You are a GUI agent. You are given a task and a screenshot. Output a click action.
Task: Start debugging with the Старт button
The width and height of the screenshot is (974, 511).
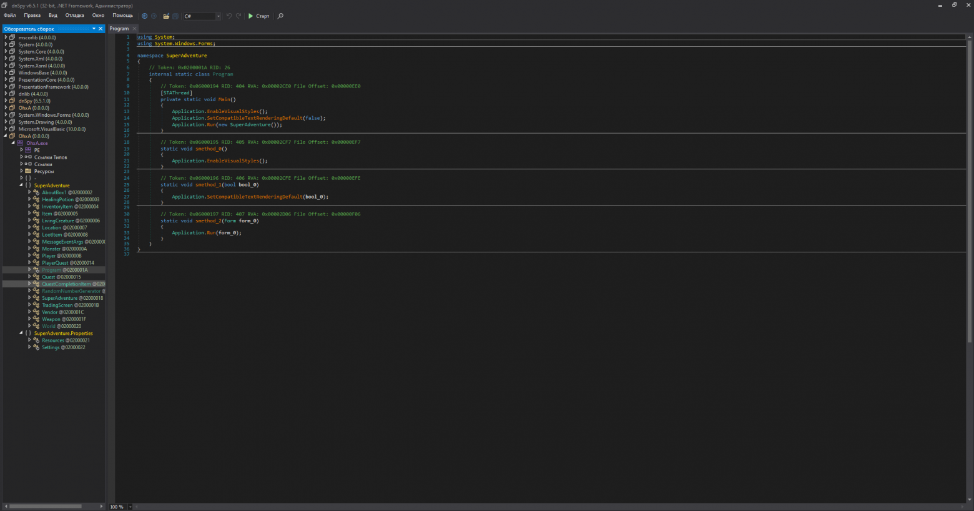259,16
